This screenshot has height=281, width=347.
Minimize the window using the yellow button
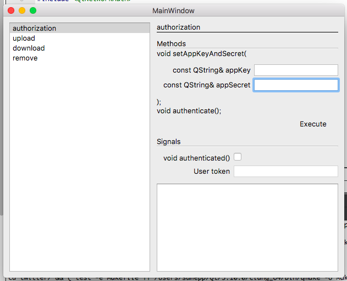click(22, 10)
